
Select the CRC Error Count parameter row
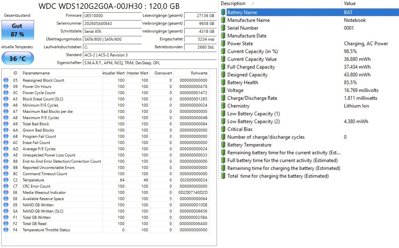(106, 186)
